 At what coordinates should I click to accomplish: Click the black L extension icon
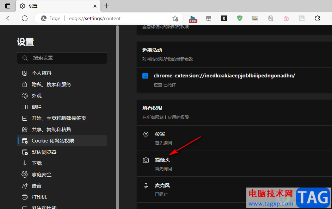point(224,18)
